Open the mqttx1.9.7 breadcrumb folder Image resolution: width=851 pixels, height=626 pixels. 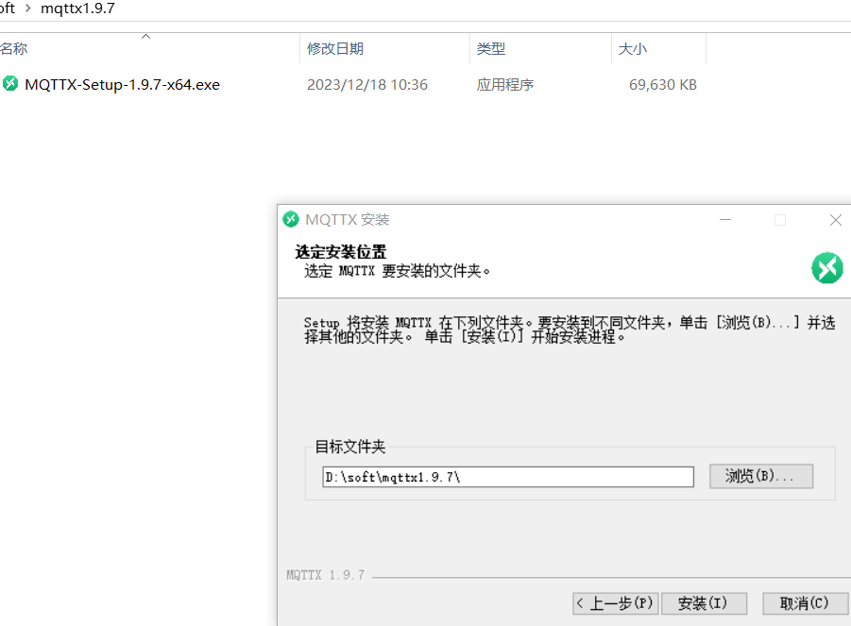click(x=77, y=8)
